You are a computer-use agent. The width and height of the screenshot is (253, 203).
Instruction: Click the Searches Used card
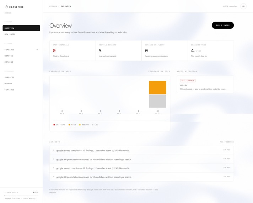(x=211, y=51)
